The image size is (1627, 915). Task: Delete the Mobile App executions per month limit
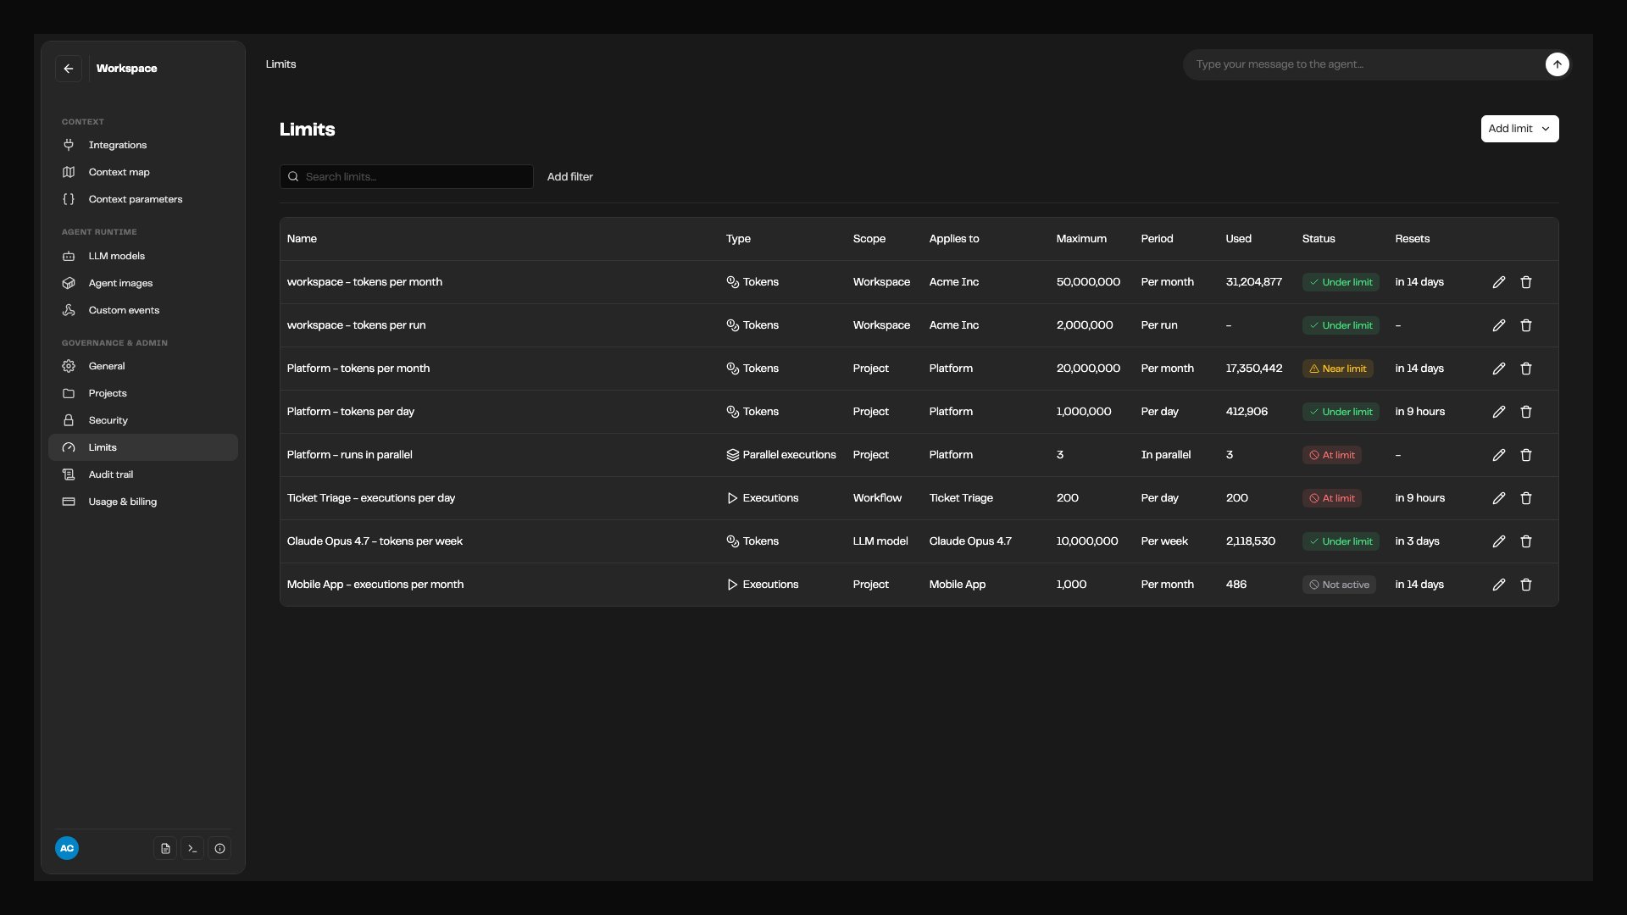[1526, 585]
